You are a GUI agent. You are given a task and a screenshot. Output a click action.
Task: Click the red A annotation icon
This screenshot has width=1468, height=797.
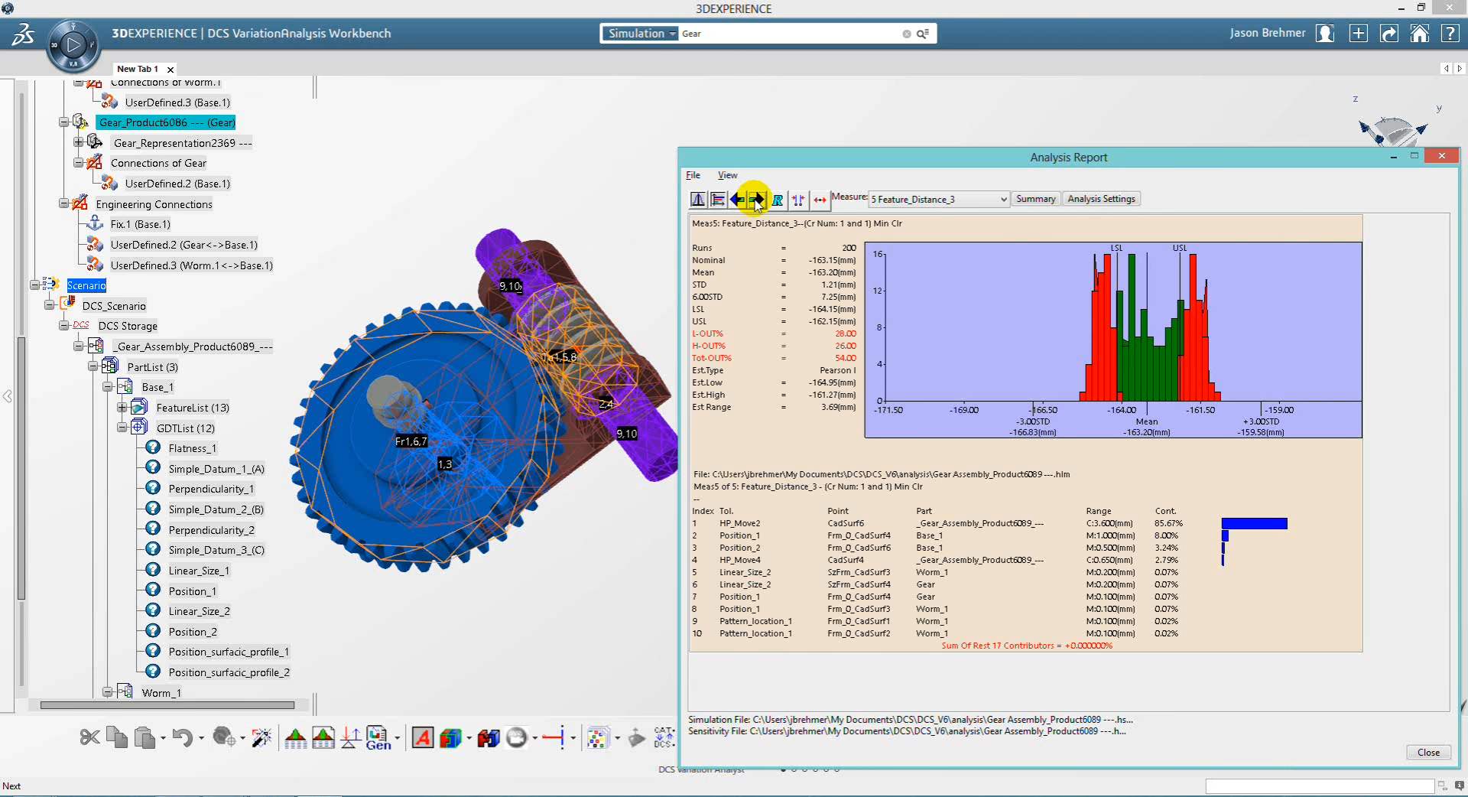coord(423,737)
